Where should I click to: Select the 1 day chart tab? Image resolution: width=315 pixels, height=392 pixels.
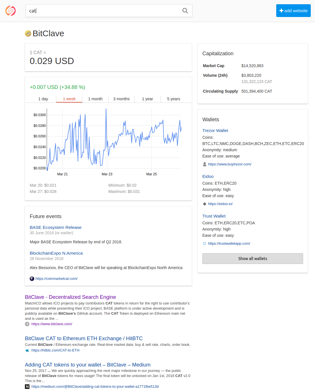coord(43,99)
